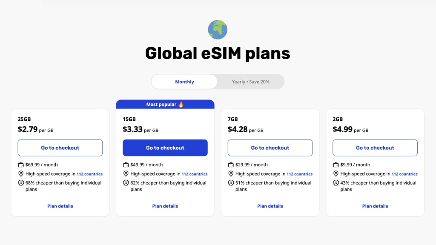
Task: Open 112 countries link in 7GB plan
Action: [x=299, y=174]
